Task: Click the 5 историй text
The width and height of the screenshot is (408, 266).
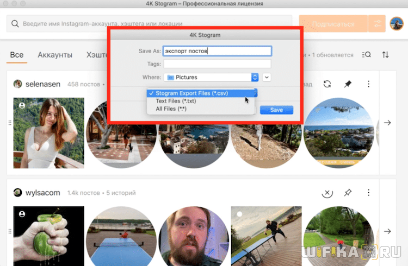Action: tap(121, 193)
